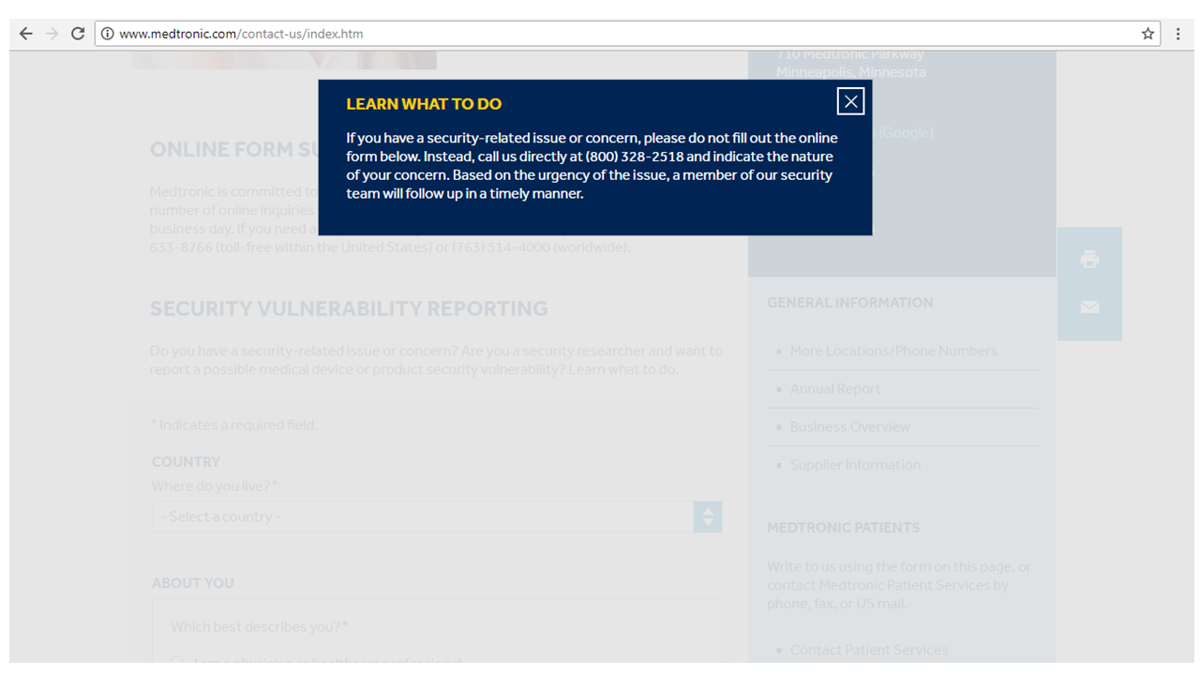This screenshot has height=675, width=1200.
Task: Bookmark this page with the star icon
Action: (1147, 34)
